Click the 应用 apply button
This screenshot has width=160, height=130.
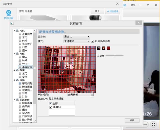coord(132,120)
